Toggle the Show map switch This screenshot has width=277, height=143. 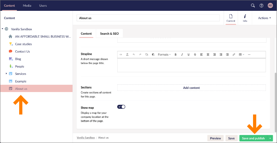point(121,107)
